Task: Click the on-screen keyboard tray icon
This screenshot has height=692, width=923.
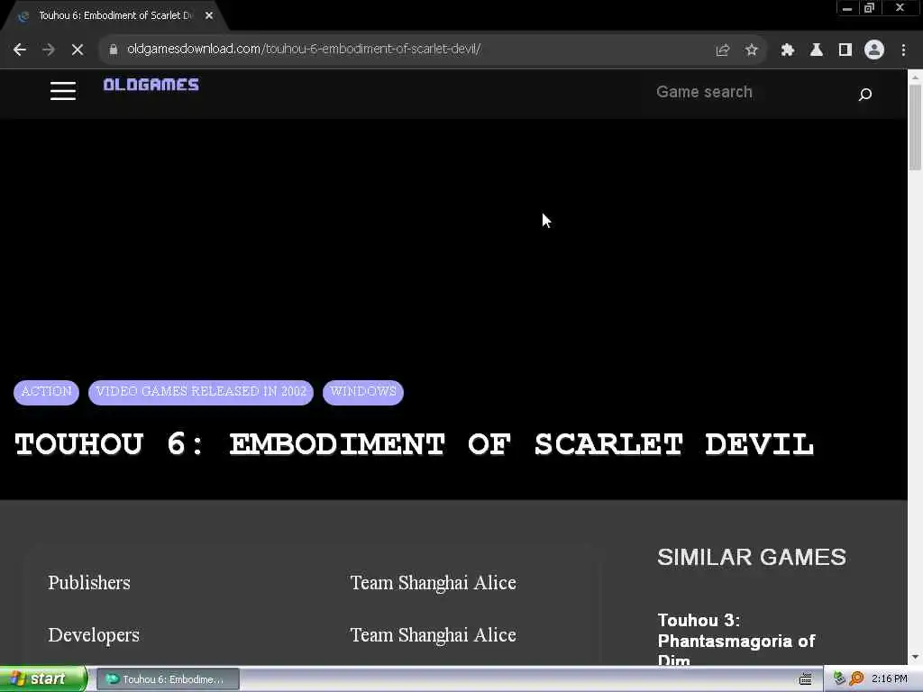Action: [x=805, y=679]
